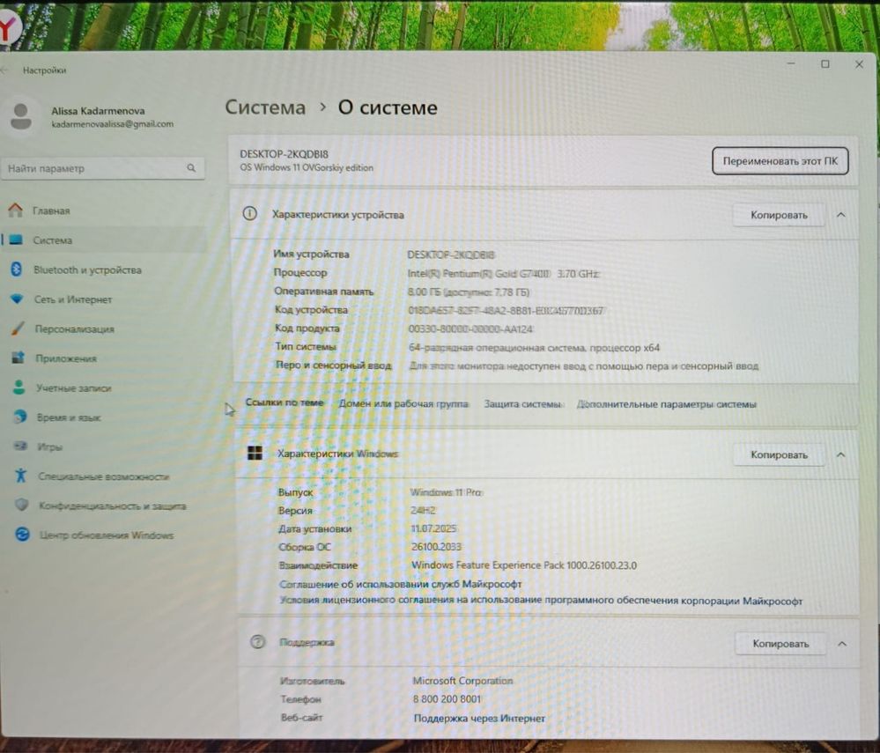
Task: Collapse the Windows specifications section
Action: (840, 454)
